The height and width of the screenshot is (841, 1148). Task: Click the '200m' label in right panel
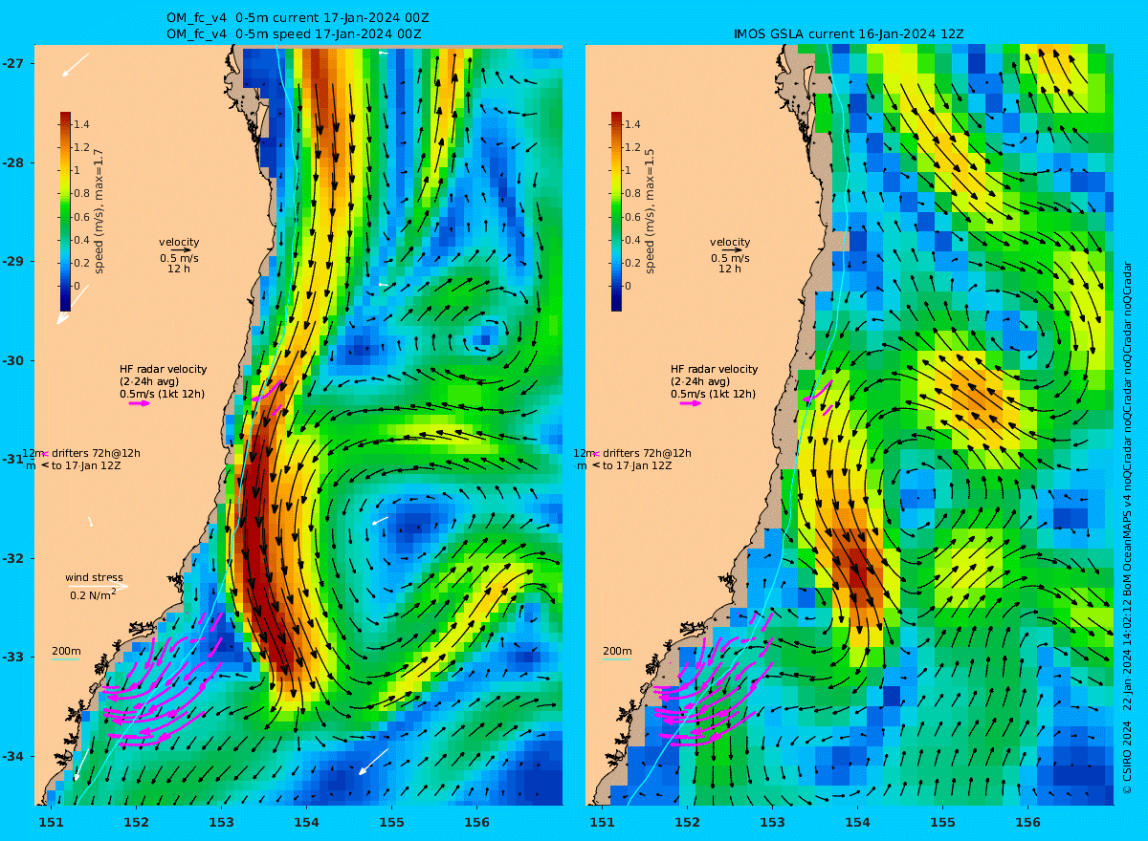click(x=616, y=651)
